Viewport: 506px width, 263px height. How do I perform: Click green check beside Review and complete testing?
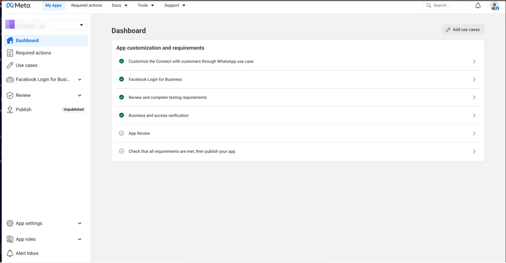121,97
